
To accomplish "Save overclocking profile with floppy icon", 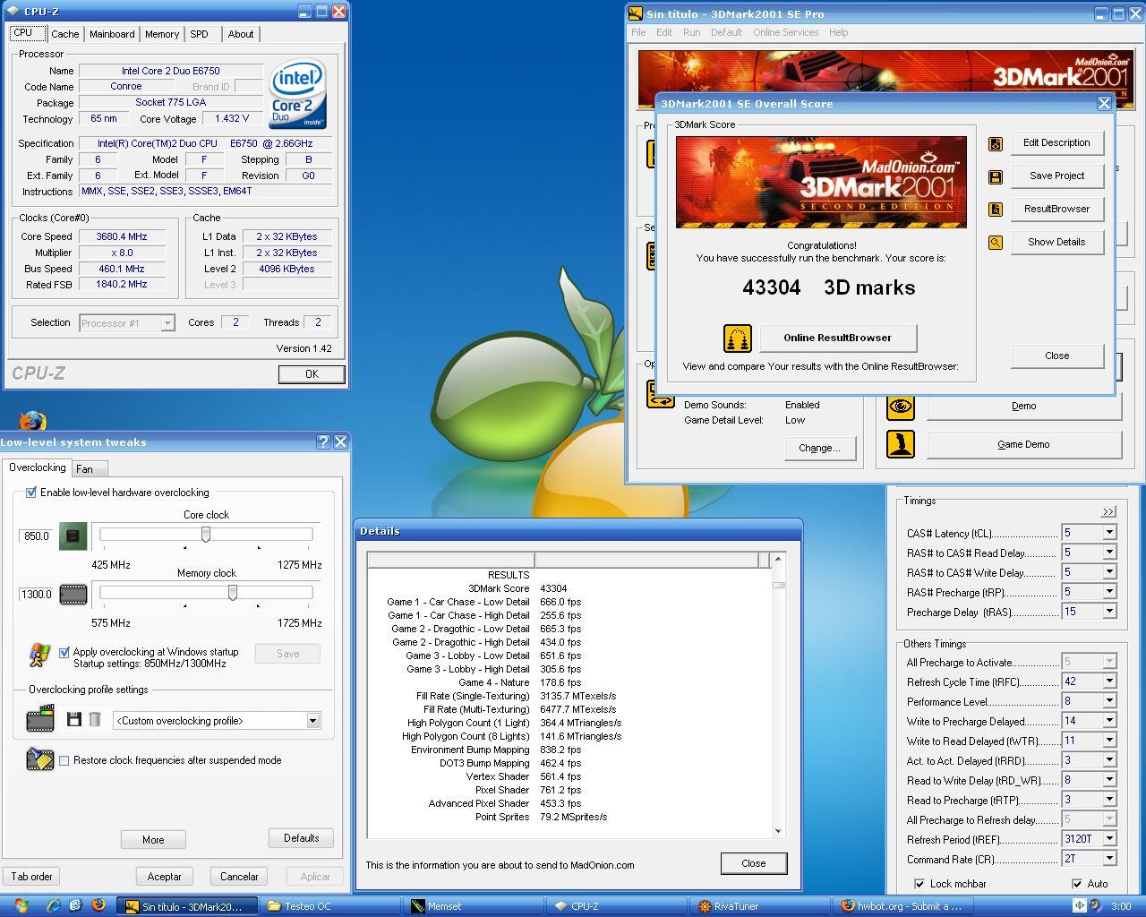I will click(x=74, y=720).
